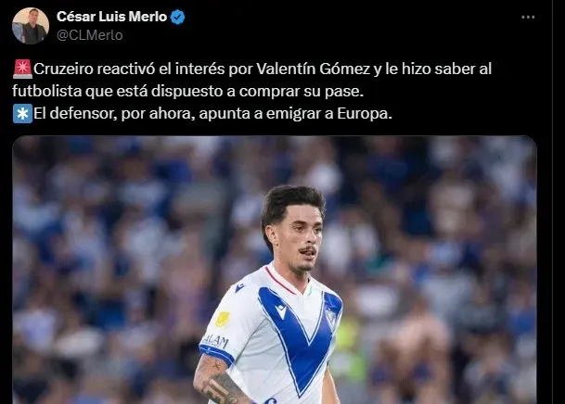Click the blue V stripe on jersey

(302, 335)
